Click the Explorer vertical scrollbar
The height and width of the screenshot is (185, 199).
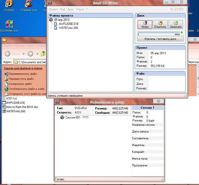coord(198,80)
